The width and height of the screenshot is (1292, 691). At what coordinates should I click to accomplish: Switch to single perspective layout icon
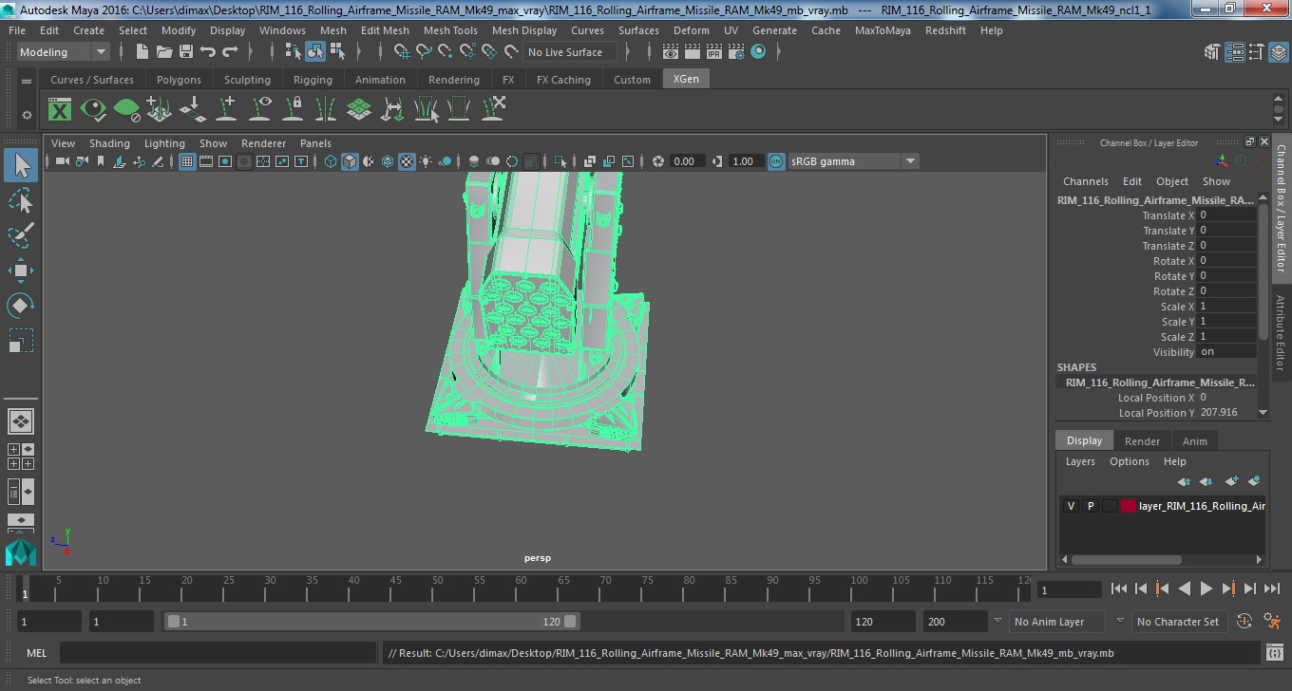pos(20,420)
